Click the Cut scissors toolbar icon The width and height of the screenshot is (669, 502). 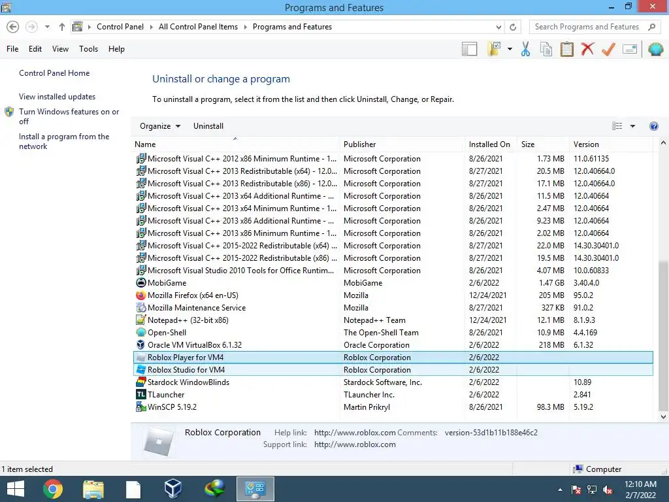525,49
